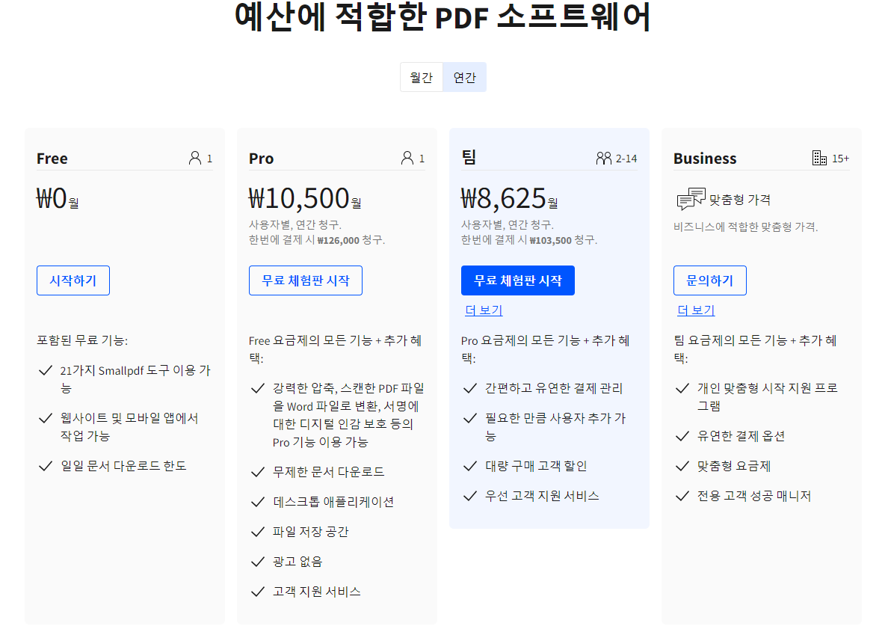Select the 연간 billing tab
Image resolution: width=888 pixels, height=629 pixels.
463,76
